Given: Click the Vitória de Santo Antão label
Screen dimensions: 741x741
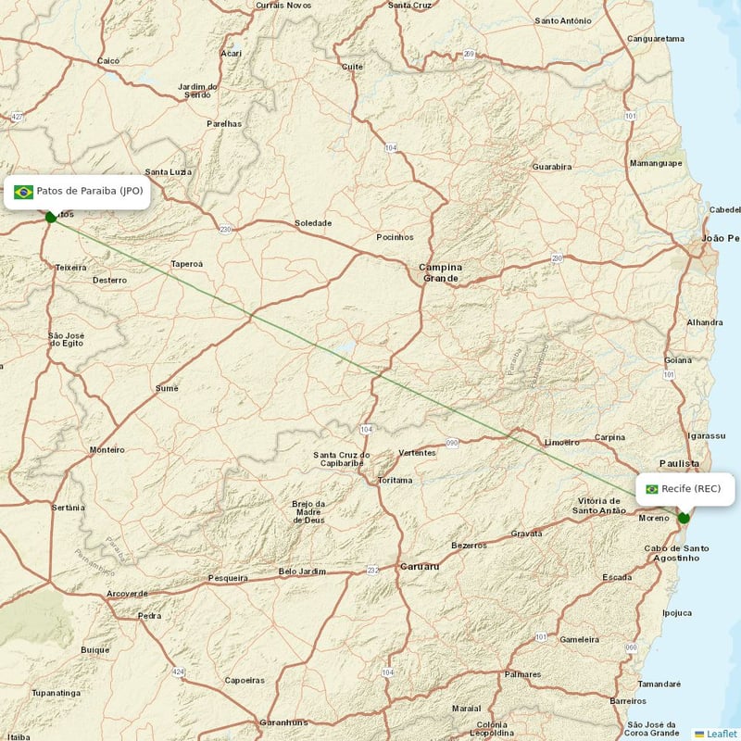Looking at the screenshot, I should [x=598, y=506].
